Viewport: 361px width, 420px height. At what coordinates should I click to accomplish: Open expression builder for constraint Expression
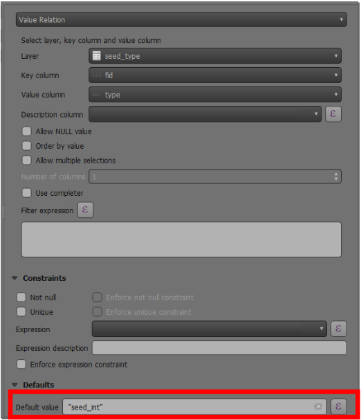[339, 329]
